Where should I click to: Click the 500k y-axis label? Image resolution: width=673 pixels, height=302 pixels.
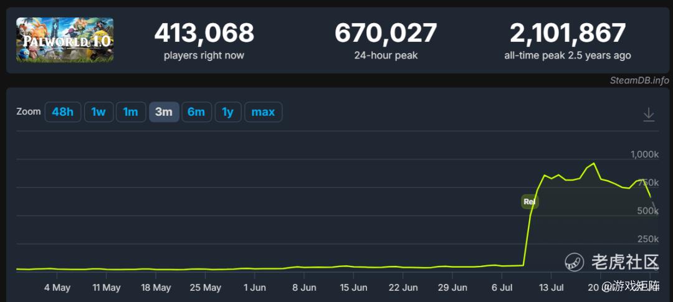pos(648,210)
